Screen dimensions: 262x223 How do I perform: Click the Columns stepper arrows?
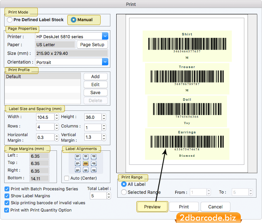pyautogui.click(x=104, y=127)
